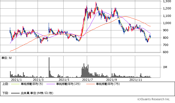Click the green 5-day average legend line
The height and width of the screenshot is (103, 175).
click(x=15, y=84)
